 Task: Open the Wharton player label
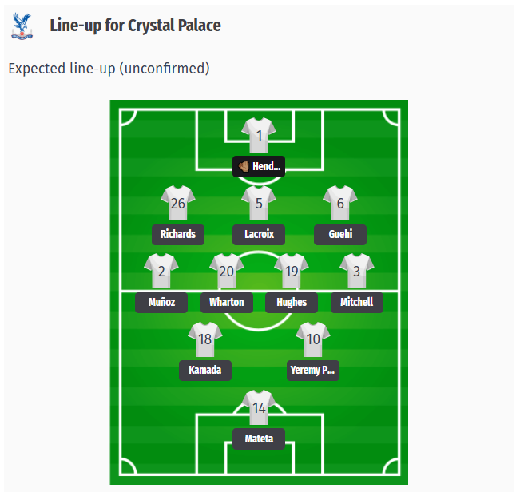[227, 303]
